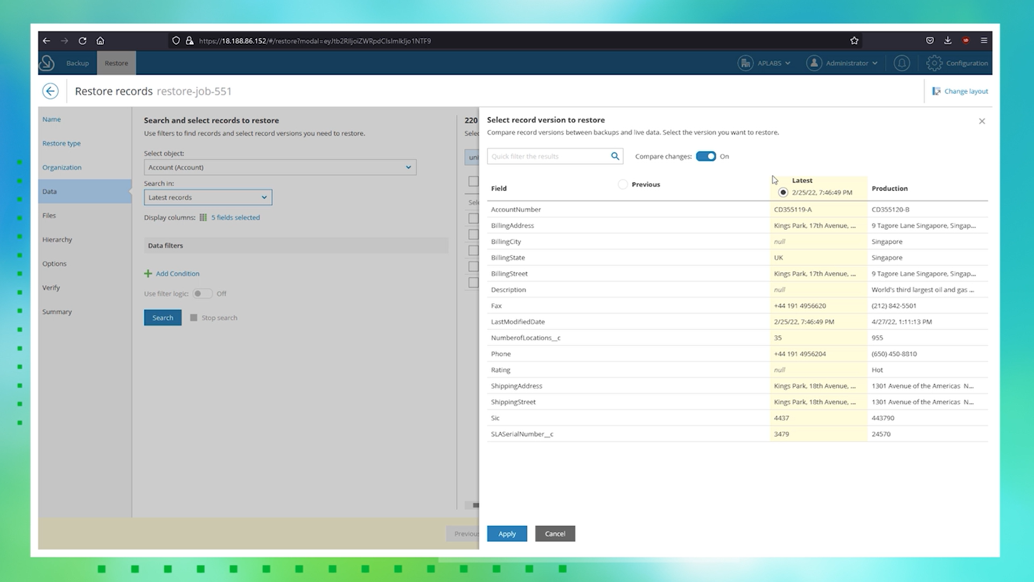
Task: Expand the Administrator dropdown chevron
Action: click(x=875, y=63)
